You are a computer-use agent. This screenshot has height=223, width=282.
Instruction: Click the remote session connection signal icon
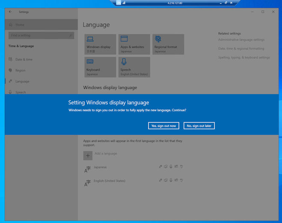click(124, 3)
